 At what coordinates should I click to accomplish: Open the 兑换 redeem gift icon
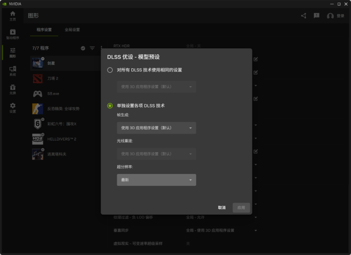(13, 89)
